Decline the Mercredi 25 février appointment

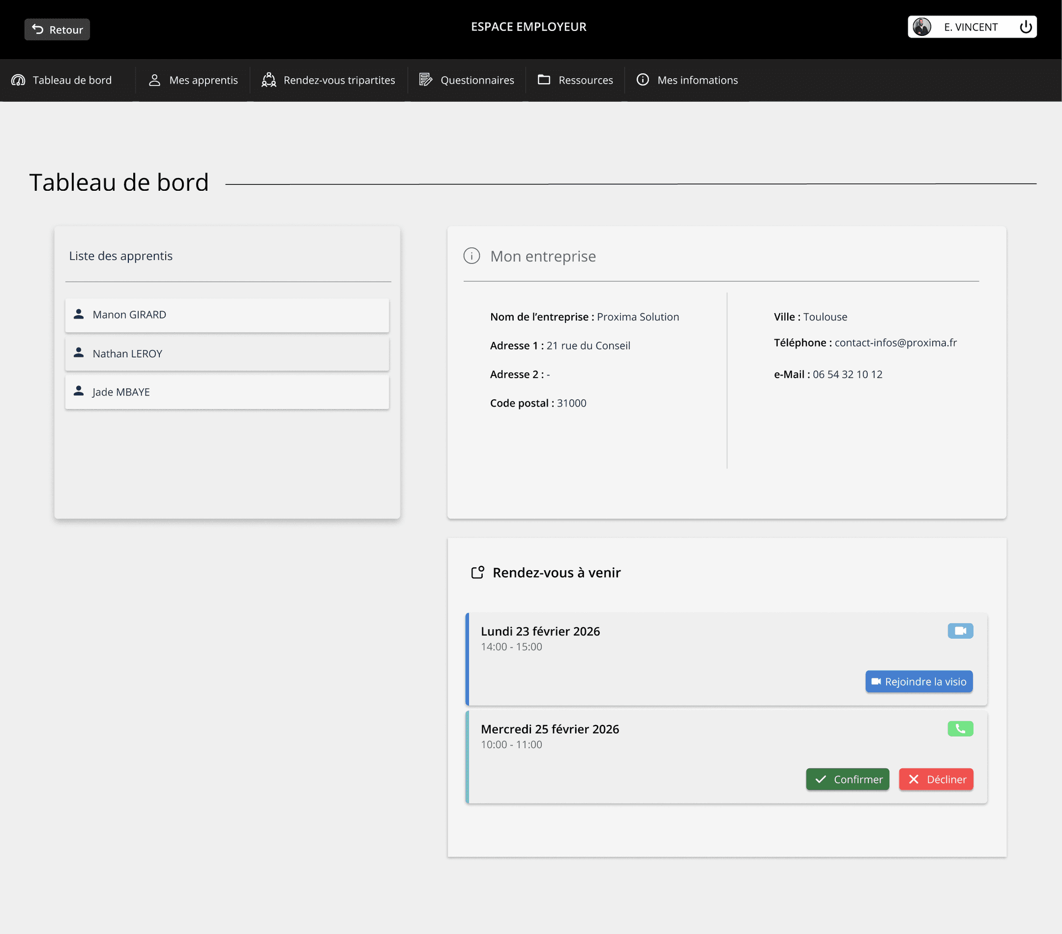coord(936,780)
